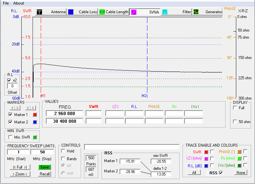Choose the Cable Length mode icon

(x=102, y=12)
